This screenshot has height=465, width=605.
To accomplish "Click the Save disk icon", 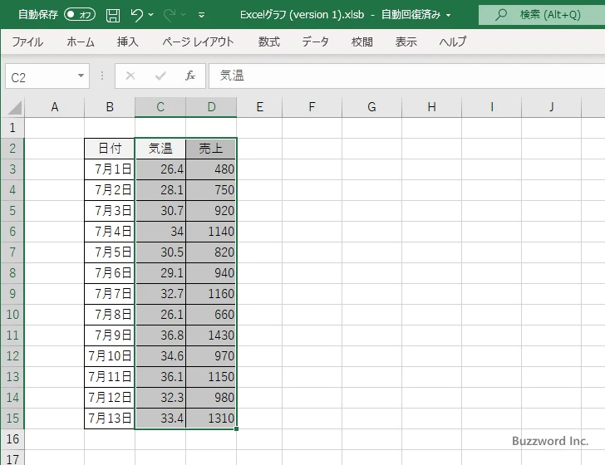I will click(x=113, y=15).
